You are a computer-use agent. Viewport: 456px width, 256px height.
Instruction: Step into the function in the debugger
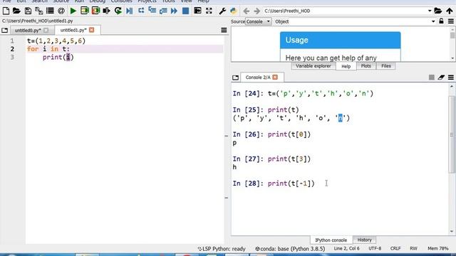[152, 11]
